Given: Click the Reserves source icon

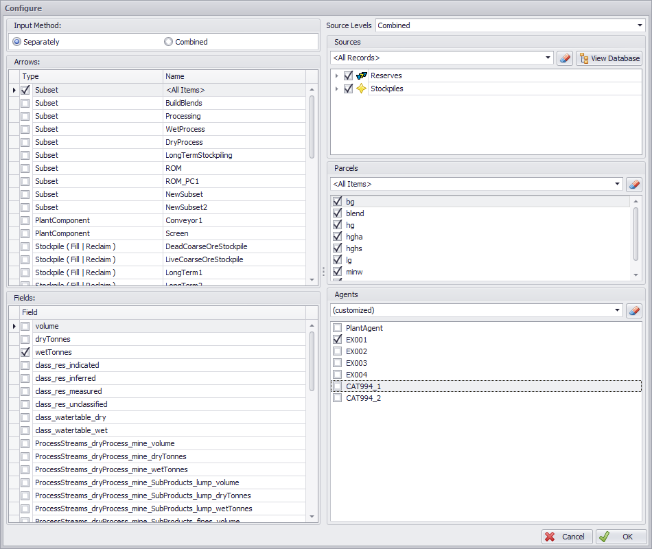Looking at the screenshot, I should 362,75.
